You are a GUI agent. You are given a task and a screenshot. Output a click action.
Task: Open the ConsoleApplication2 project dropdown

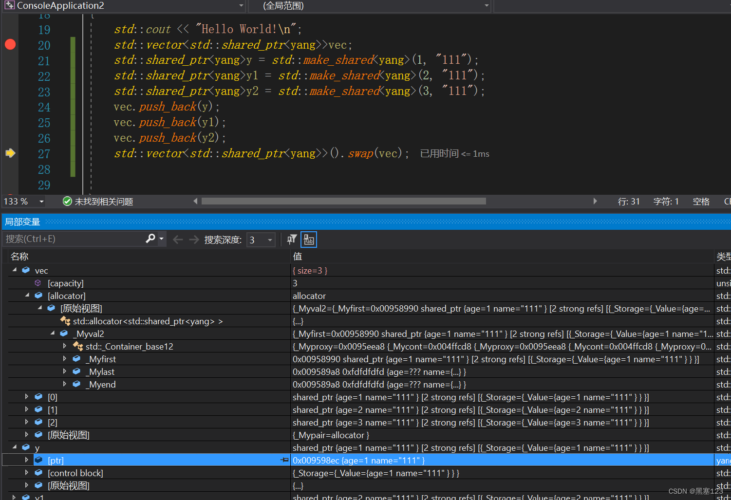pyautogui.click(x=241, y=6)
